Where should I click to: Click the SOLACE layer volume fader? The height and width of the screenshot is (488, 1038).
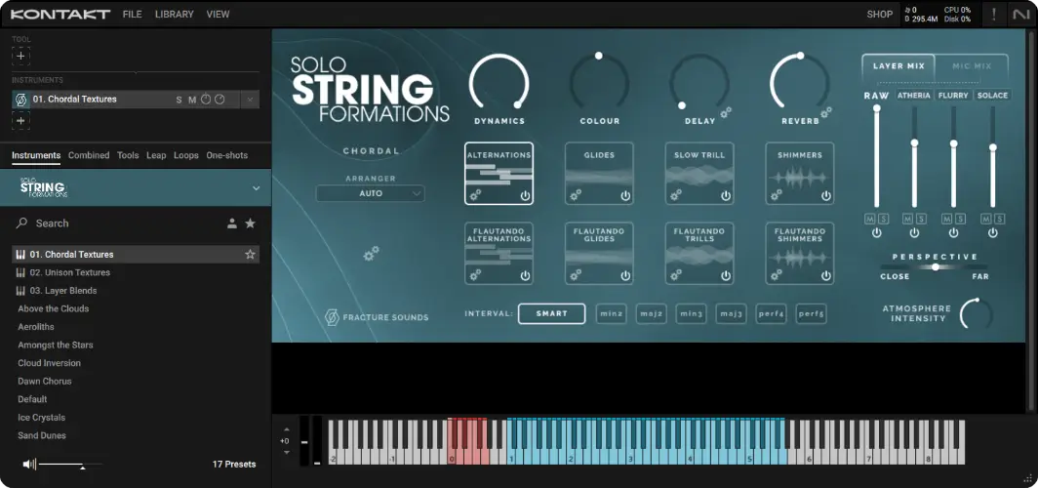point(993,157)
